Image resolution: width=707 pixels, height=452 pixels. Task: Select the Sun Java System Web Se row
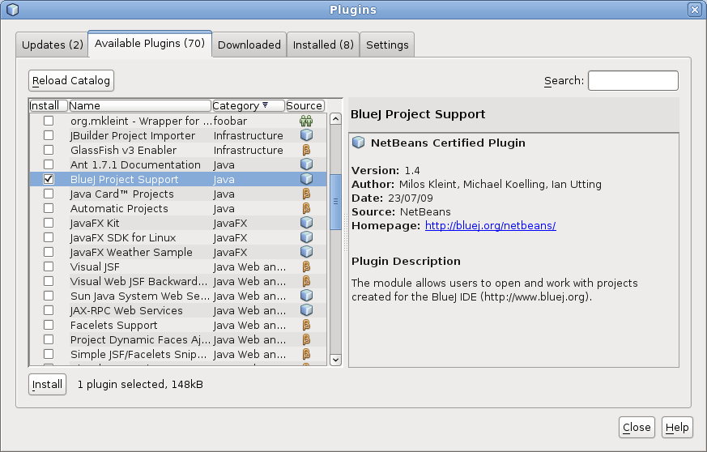[178, 296]
